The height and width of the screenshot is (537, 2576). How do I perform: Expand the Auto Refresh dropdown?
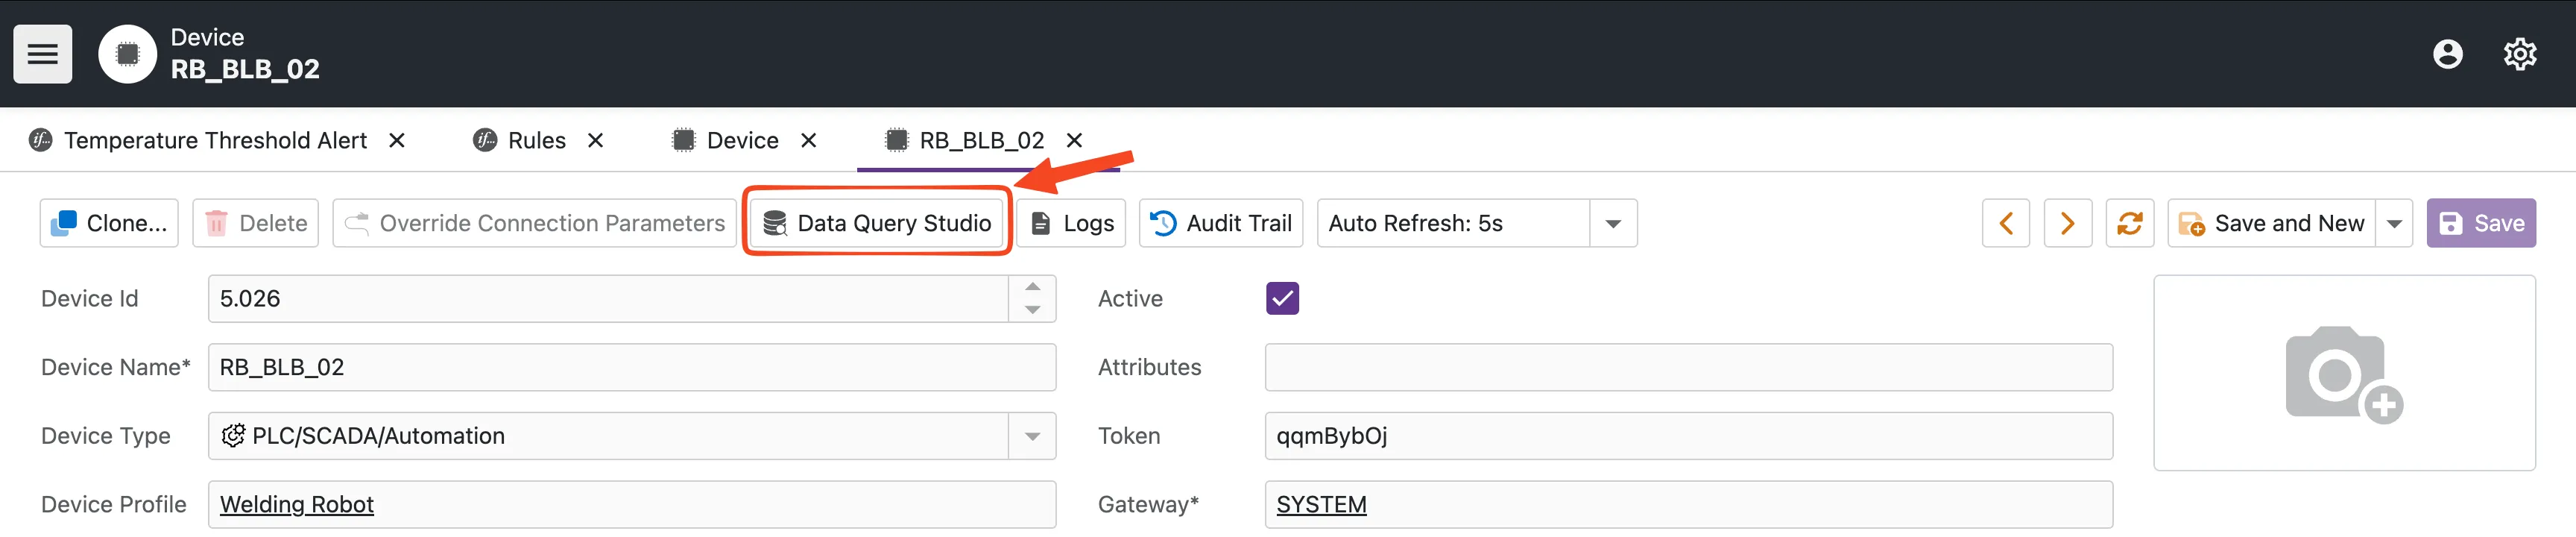click(x=1612, y=223)
